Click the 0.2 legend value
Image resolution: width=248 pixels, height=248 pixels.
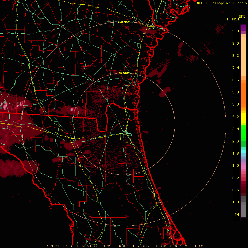[x=236, y=178]
